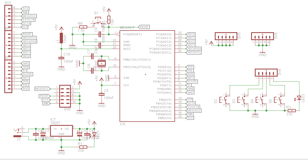Screen dimensions: 308x160
Task: Click the VCC pin label on IC6
Action: click(126, 85)
